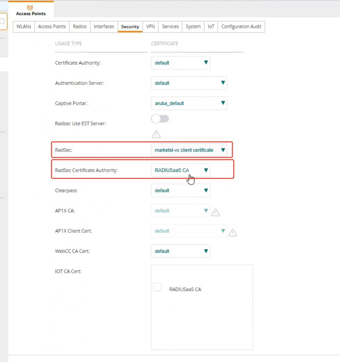The height and width of the screenshot is (362, 340).
Task: Open the VPN tab
Action: click(x=151, y=27)
